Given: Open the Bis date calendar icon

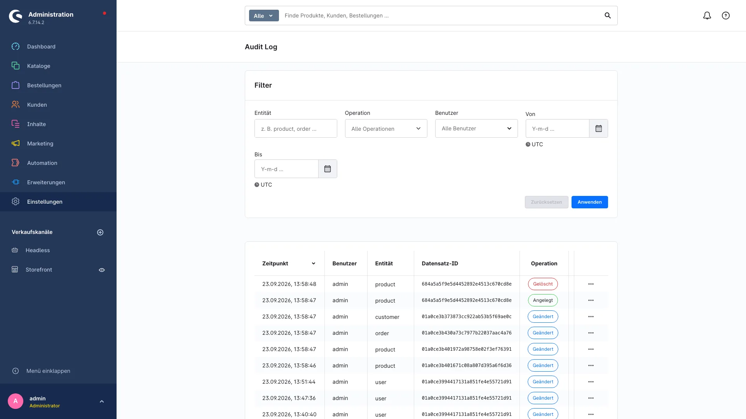Looking at the screenshot, I should [x=328, y=169].
